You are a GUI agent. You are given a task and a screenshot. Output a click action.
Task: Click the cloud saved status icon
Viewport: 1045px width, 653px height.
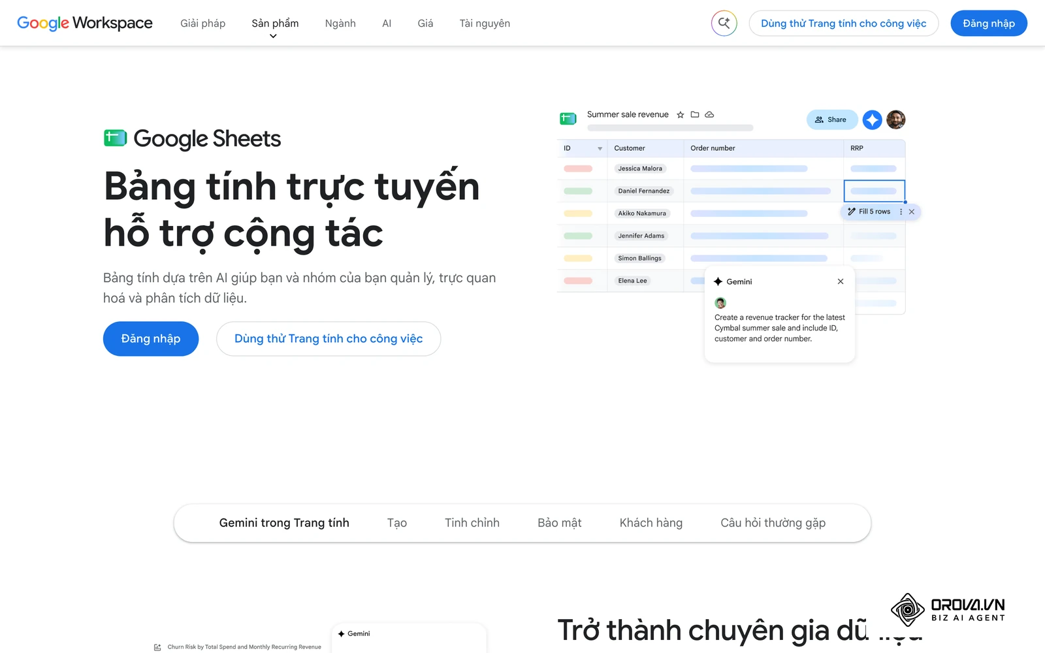click(709, 114)
